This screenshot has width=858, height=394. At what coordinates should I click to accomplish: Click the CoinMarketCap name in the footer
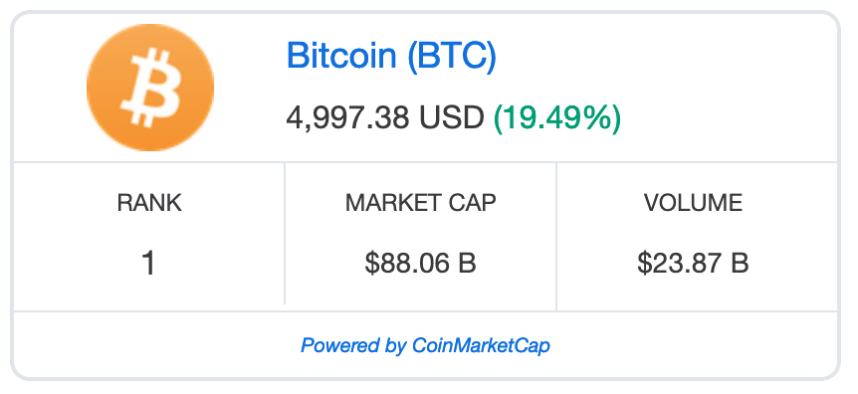tap(481, 345)
